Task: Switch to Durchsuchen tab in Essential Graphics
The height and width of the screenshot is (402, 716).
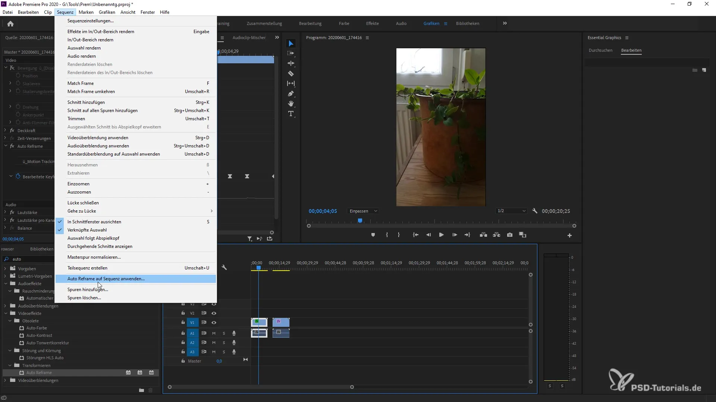Action: pos(600,50)
